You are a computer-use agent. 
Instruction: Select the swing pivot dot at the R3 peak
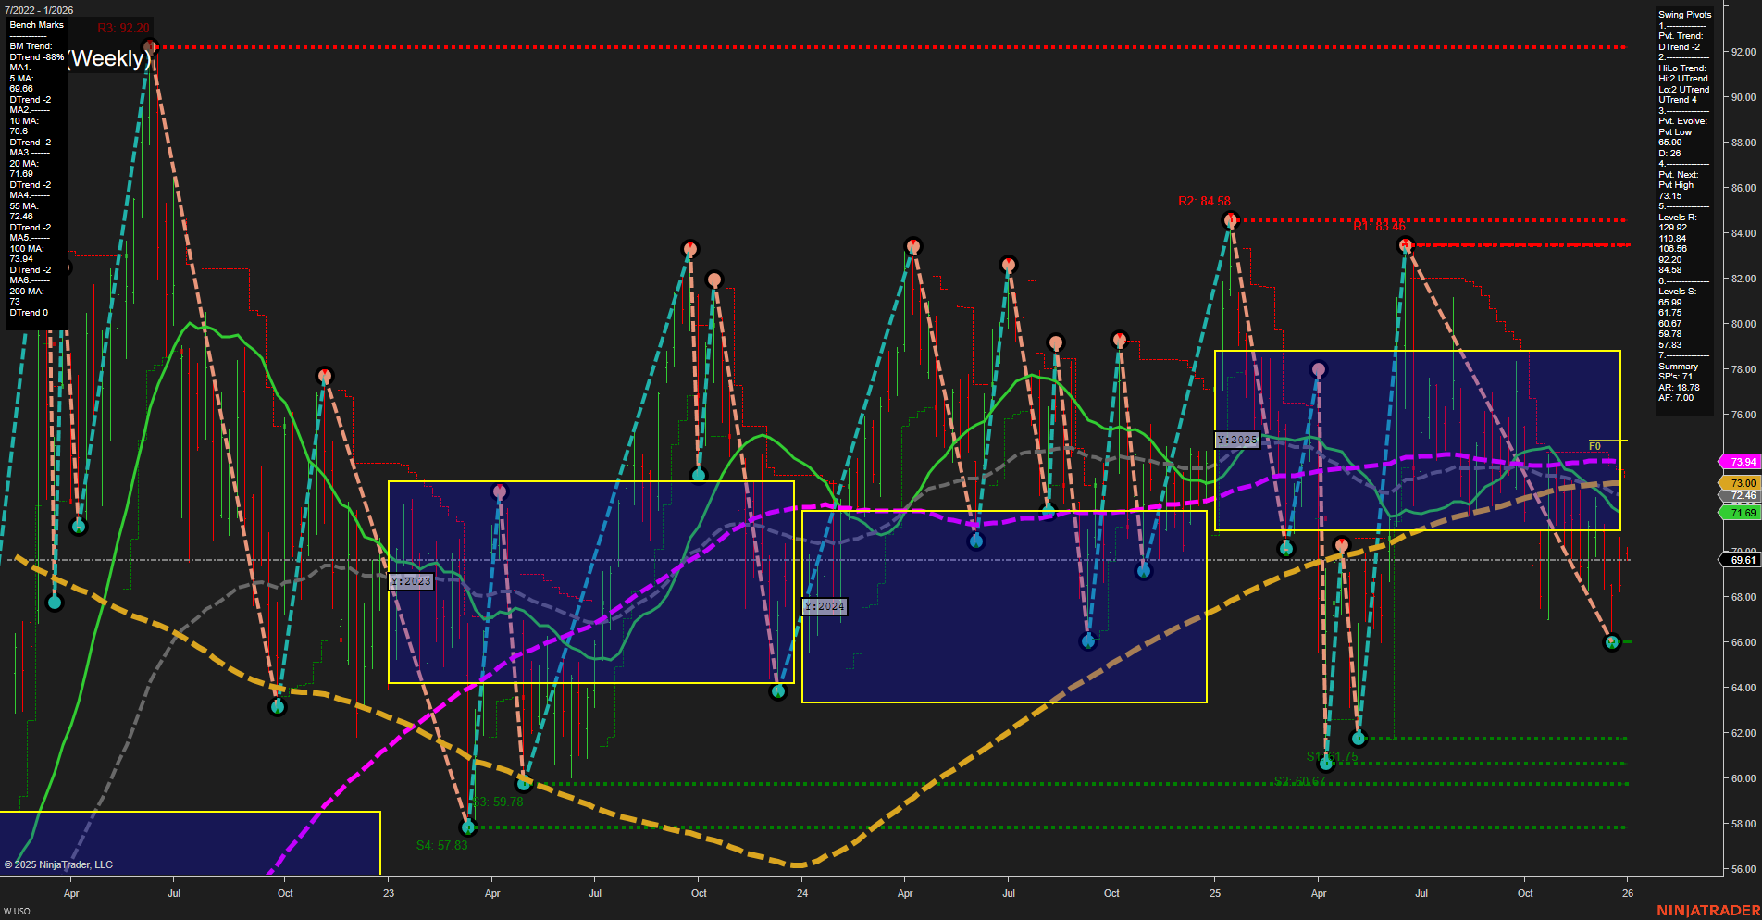tap(151, 44)
